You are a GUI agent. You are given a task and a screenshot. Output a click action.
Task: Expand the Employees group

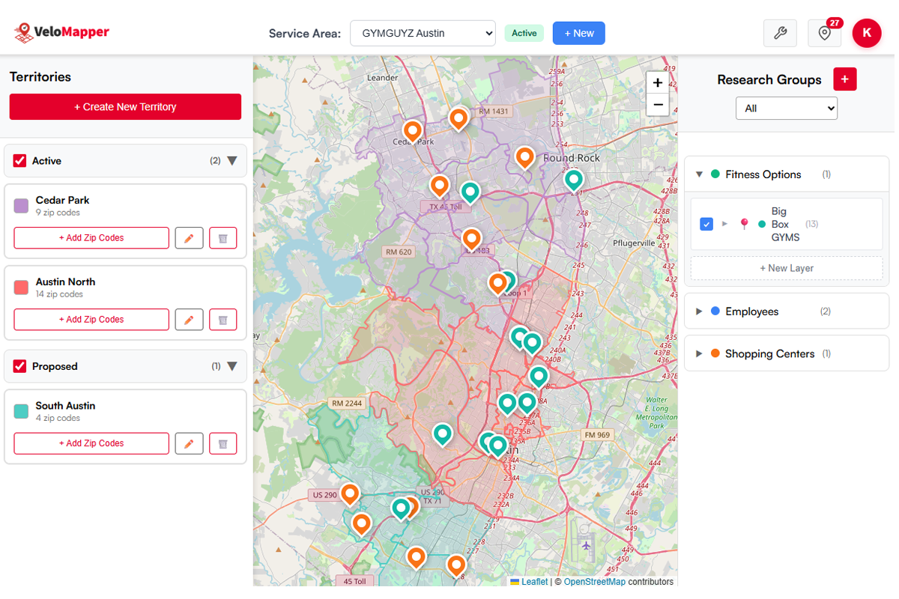699,311
